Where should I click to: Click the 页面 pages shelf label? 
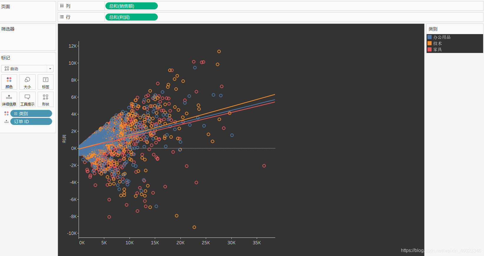tap(6, 6)
